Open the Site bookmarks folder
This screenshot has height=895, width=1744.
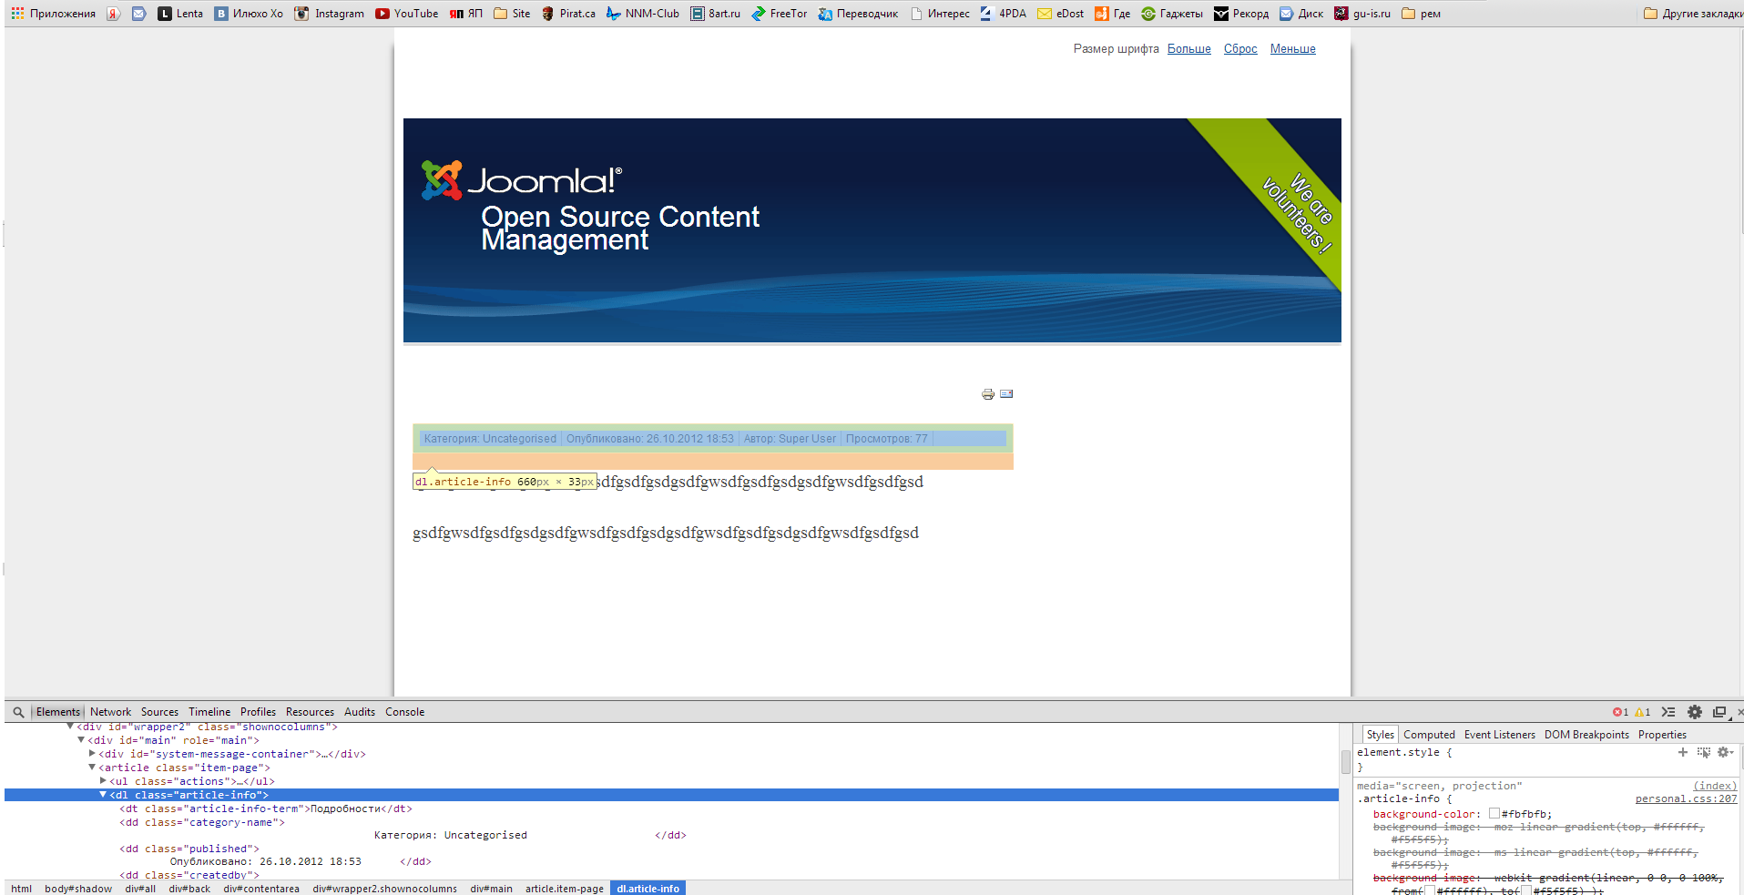(512, 14)
